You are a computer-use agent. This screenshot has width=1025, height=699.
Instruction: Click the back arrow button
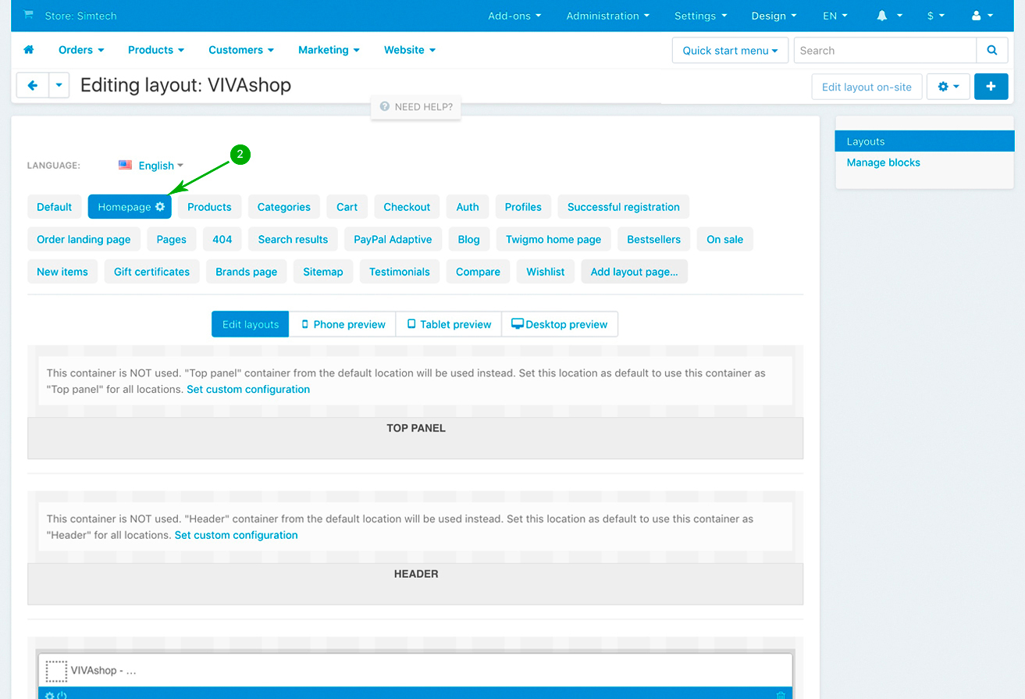pyautogui.click(x=32, y=86)
